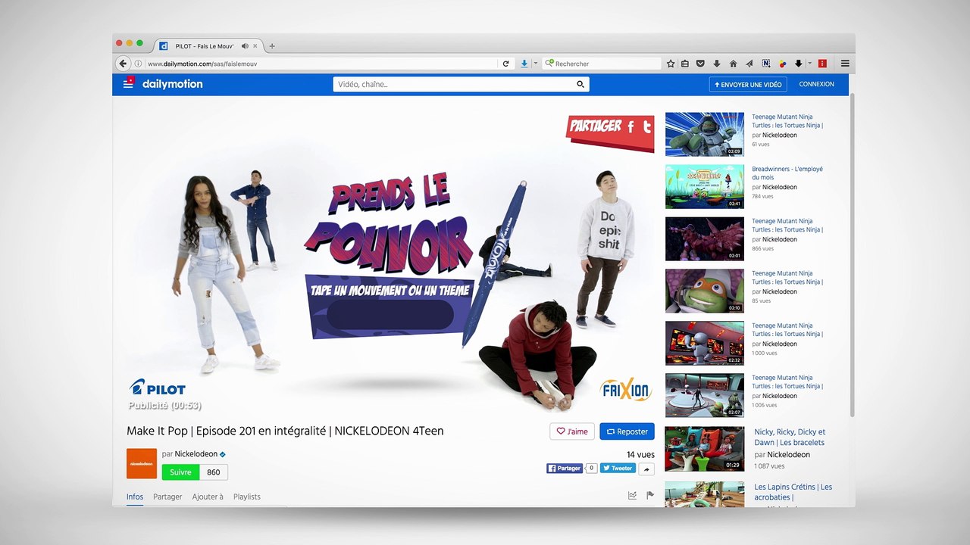Focus the Rechercher browser search box
The width and height of the screenshot is (970, 545).
(602, 64)
